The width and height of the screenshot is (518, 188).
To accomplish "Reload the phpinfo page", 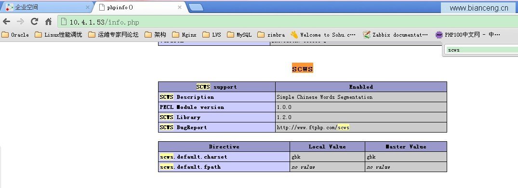I will (34, 22).
